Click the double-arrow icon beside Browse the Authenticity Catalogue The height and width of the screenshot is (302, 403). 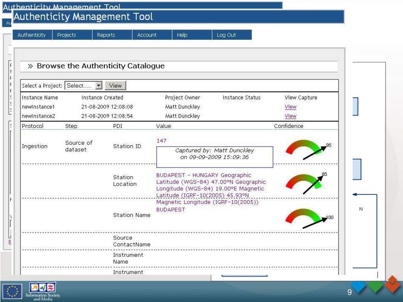coord(30,66)
